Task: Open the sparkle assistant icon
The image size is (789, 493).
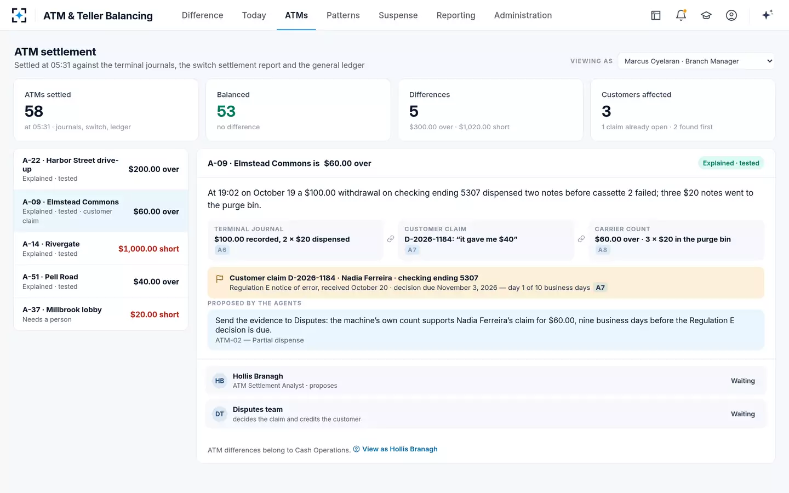Action: 767,15
